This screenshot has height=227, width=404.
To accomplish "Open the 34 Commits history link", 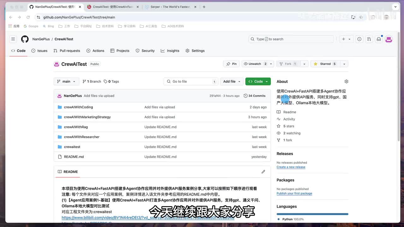I will pos(255,96).
